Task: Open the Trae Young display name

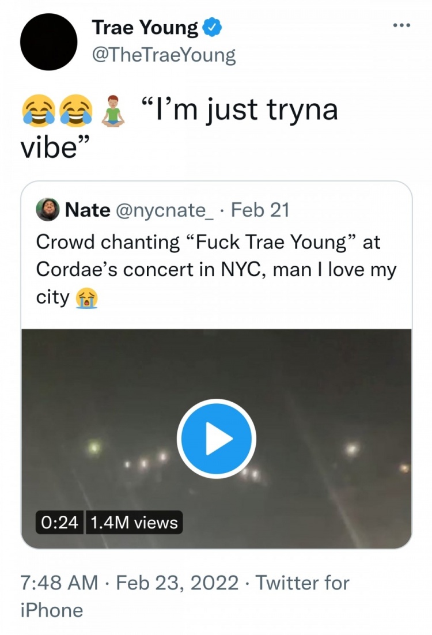Action: click(x=145, y=27)
